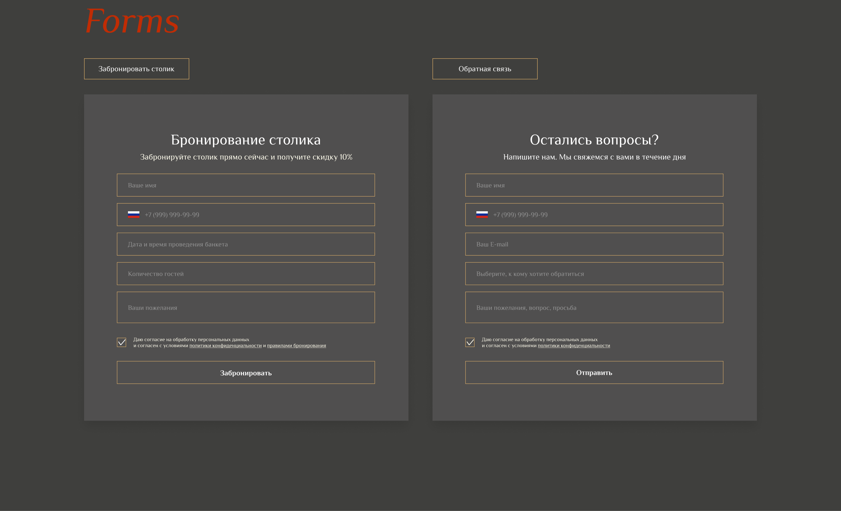Open privacy policy link in feedback form
Viewport: 841px width, 511px height.
click(x=574, y=346)
